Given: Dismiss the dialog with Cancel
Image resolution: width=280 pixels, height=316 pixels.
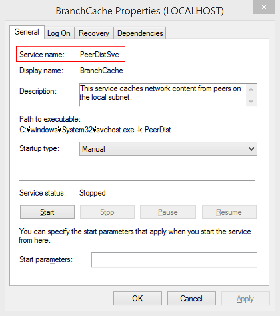Looking at the screenshot, I should click(x=191, y=299).
